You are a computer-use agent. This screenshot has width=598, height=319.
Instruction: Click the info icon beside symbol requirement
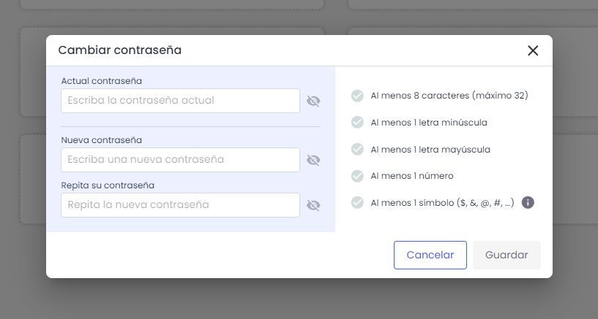coord(528,202)
